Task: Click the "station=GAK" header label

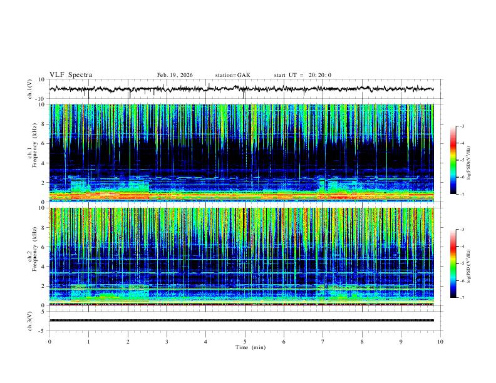Action: tap(232, 75)
